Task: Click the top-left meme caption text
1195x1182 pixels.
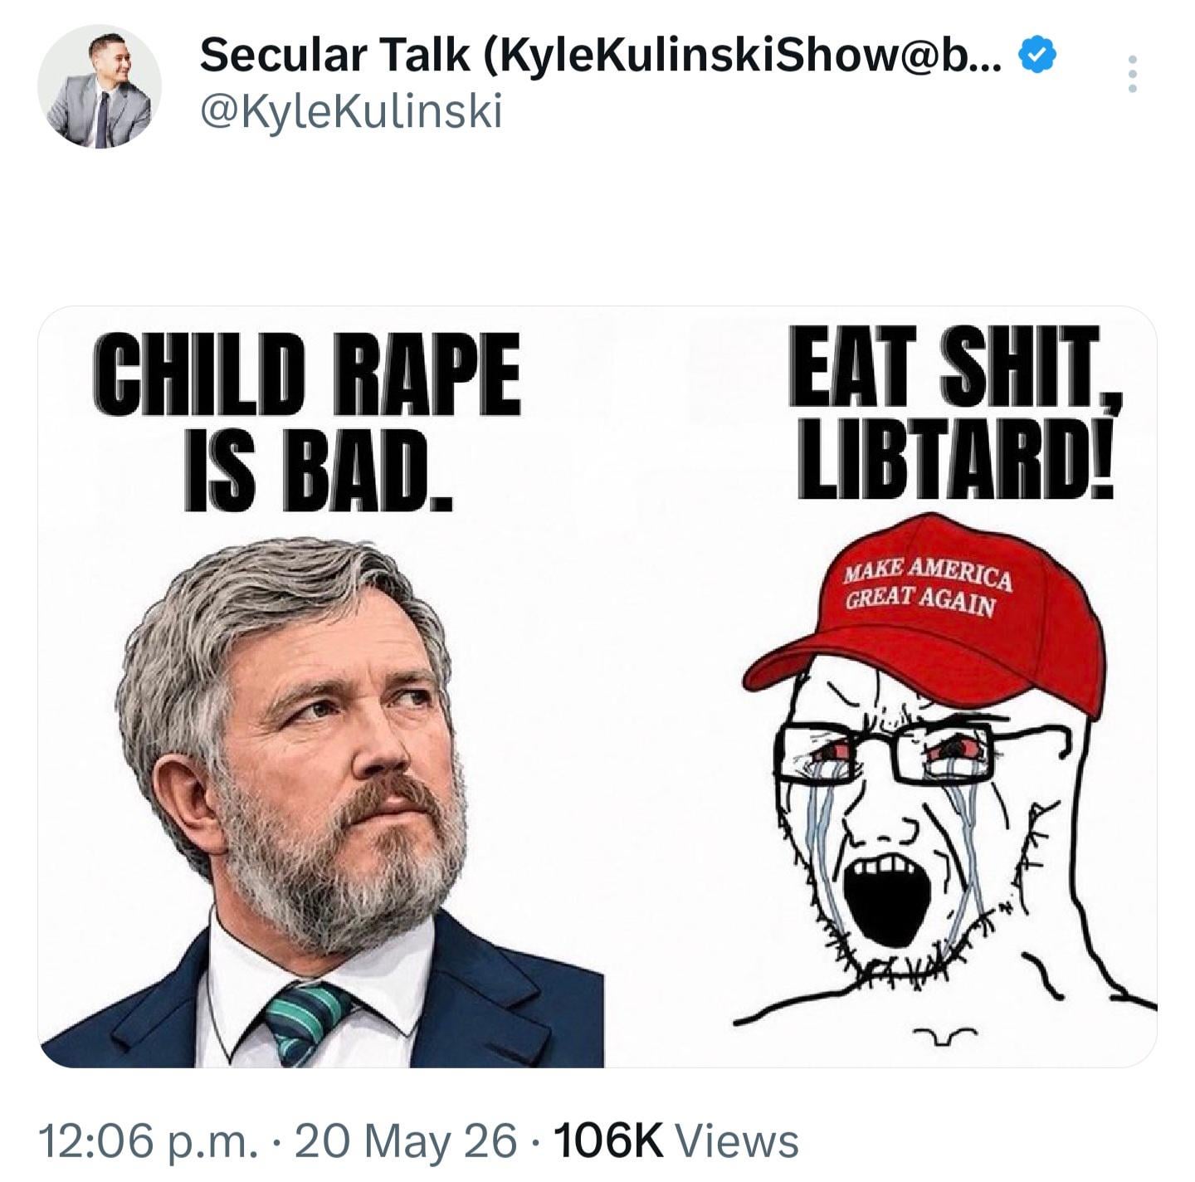Action: (x=307, y=420)
